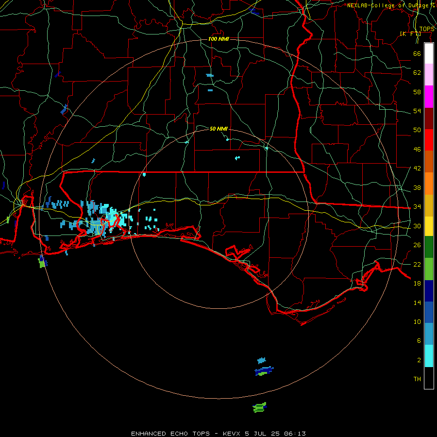437x437 pixels.
Task: Choose the cyan legend swatch
Action: 429,356
